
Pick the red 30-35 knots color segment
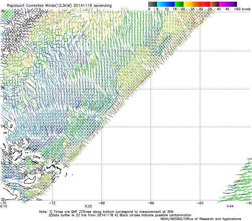206,4
